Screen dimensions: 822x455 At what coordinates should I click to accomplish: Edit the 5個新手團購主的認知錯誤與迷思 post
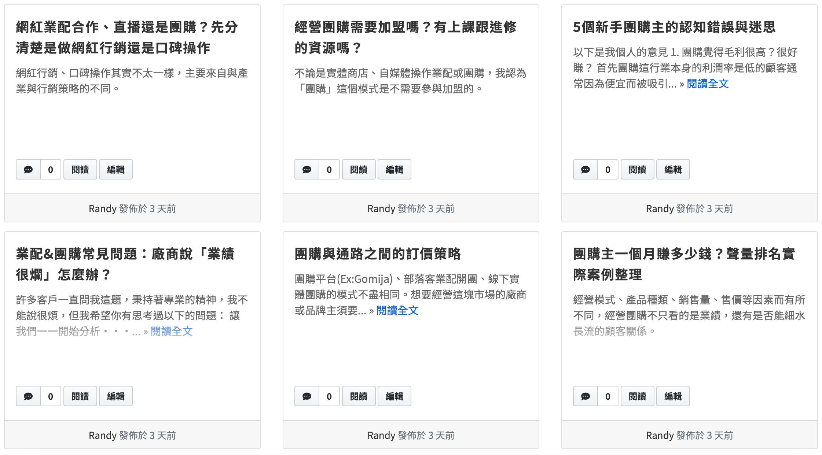(673, 170)
